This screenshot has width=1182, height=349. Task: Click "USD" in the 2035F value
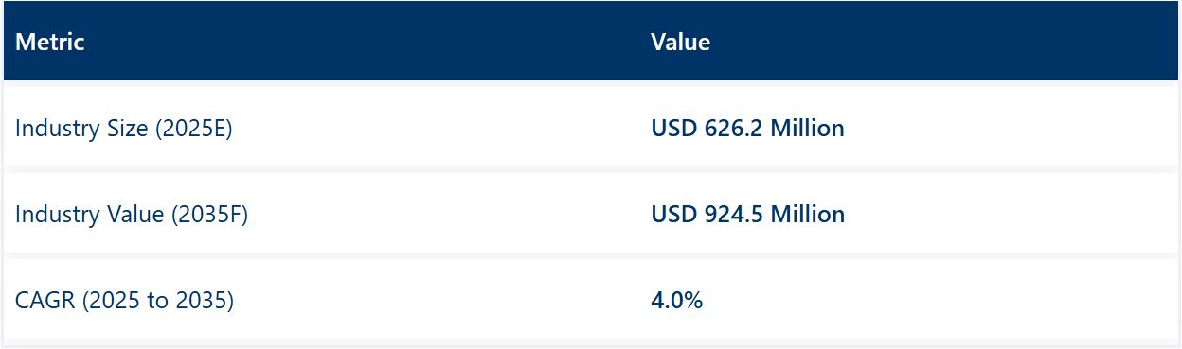tap(674, 214)
